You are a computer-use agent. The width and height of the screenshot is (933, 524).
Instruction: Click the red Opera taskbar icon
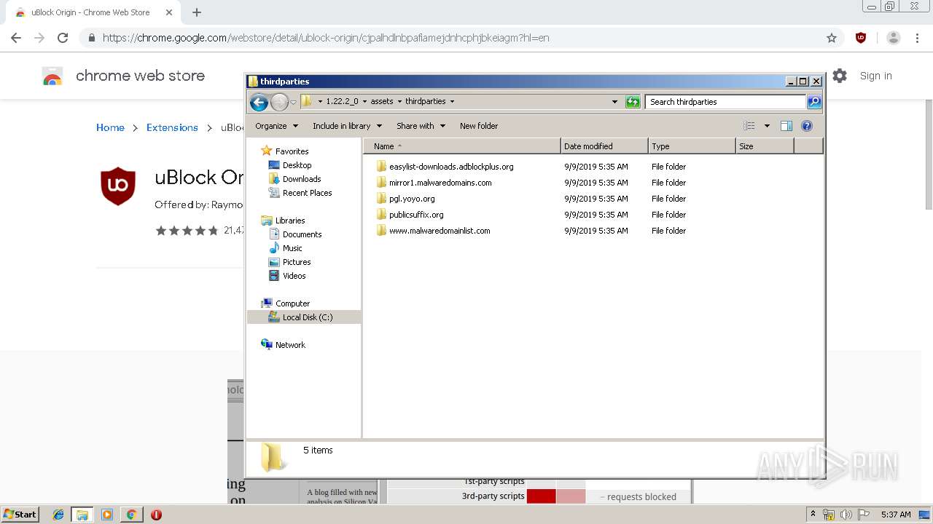tap(156, 515)
